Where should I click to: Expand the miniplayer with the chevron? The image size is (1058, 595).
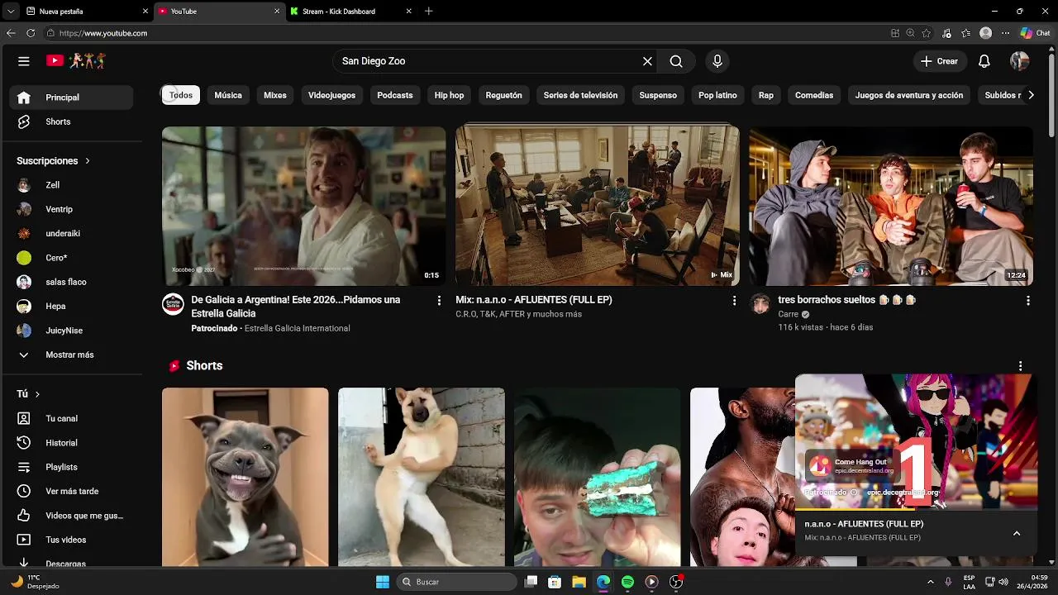tap(1017, 533)
